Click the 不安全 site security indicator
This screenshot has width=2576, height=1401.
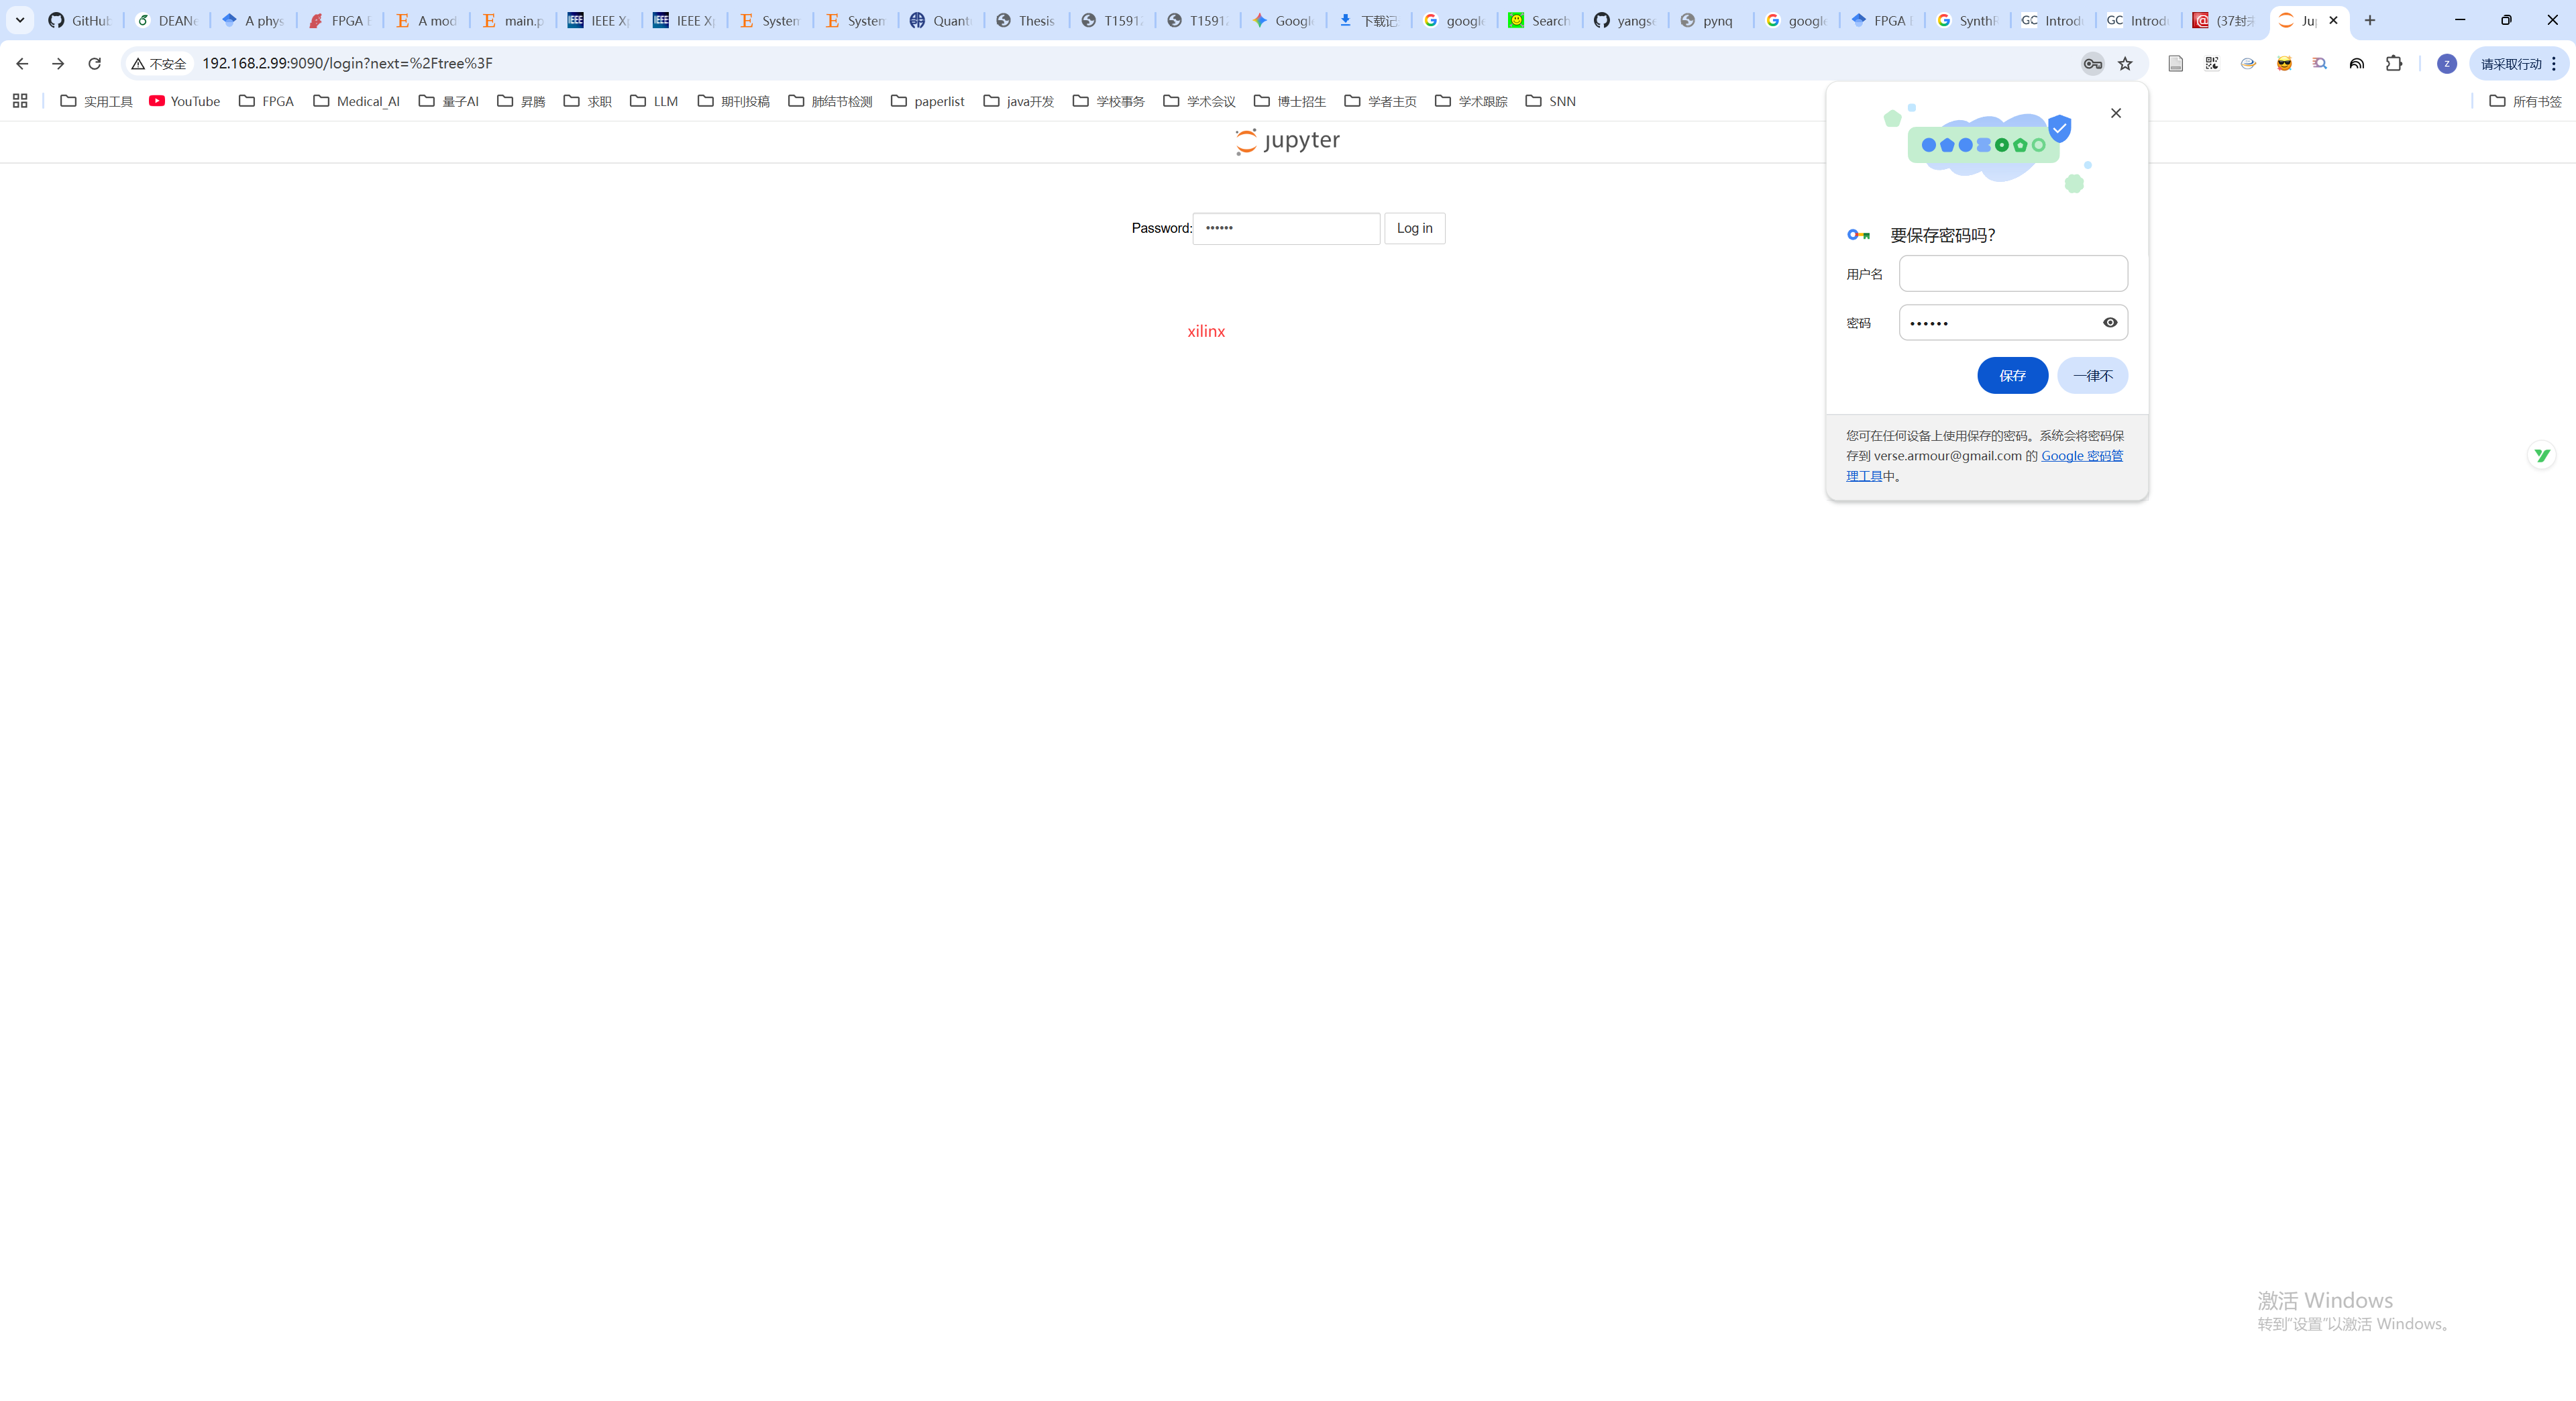[160, 64]
